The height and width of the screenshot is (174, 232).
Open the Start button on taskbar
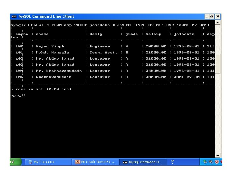click(x=15, y=162)
